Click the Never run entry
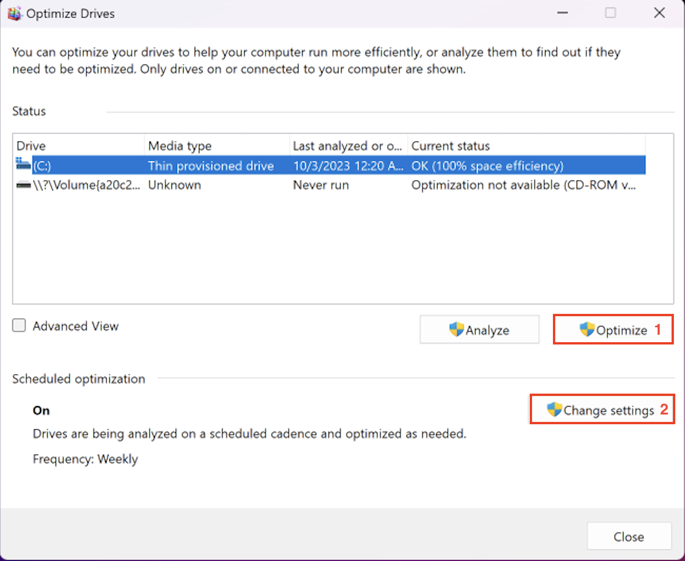This screenshot has width=685, height=561. 321,185
